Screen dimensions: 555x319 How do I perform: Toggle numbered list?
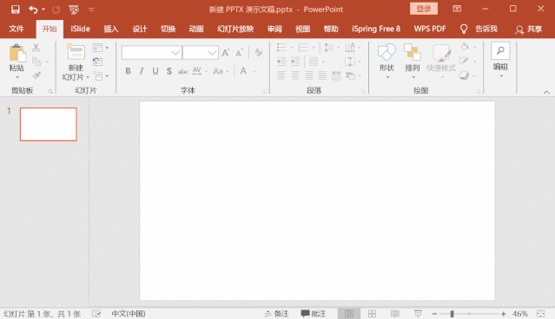pyautogui.click(x=303, y=48)
